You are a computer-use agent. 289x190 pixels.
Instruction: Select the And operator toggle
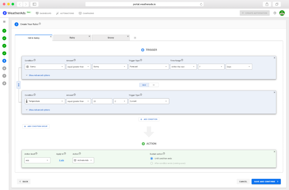coord(144,85)
